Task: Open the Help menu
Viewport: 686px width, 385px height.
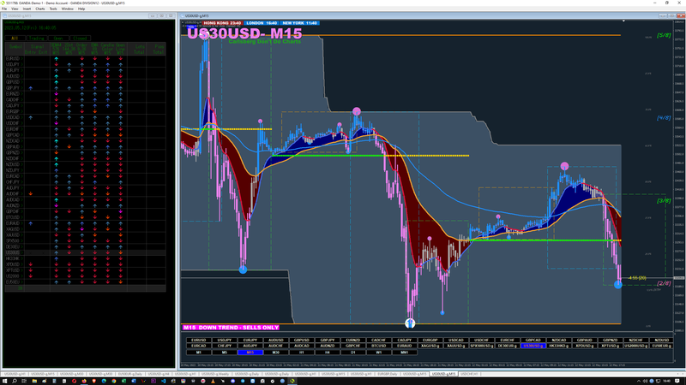Action: tap(81, 9)
